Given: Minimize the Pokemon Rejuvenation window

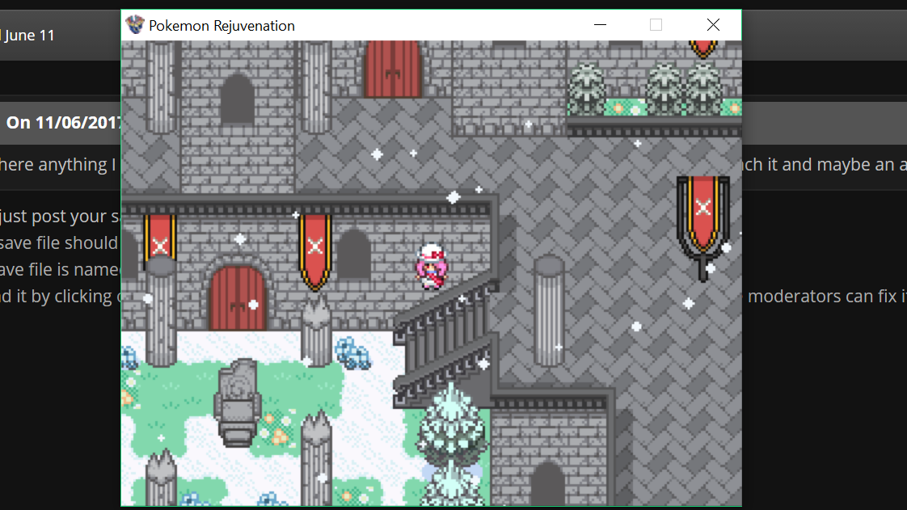Looking at the screenshot, I should pyautogui.click(x=601, y=25).
